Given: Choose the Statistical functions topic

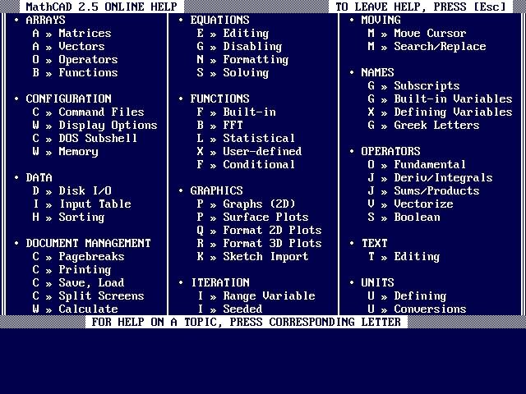Looking at the screenshot, I should click(259, 138).
